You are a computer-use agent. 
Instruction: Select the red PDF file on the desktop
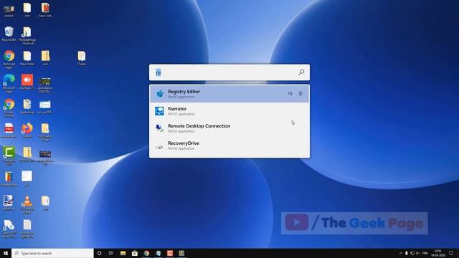9,130
